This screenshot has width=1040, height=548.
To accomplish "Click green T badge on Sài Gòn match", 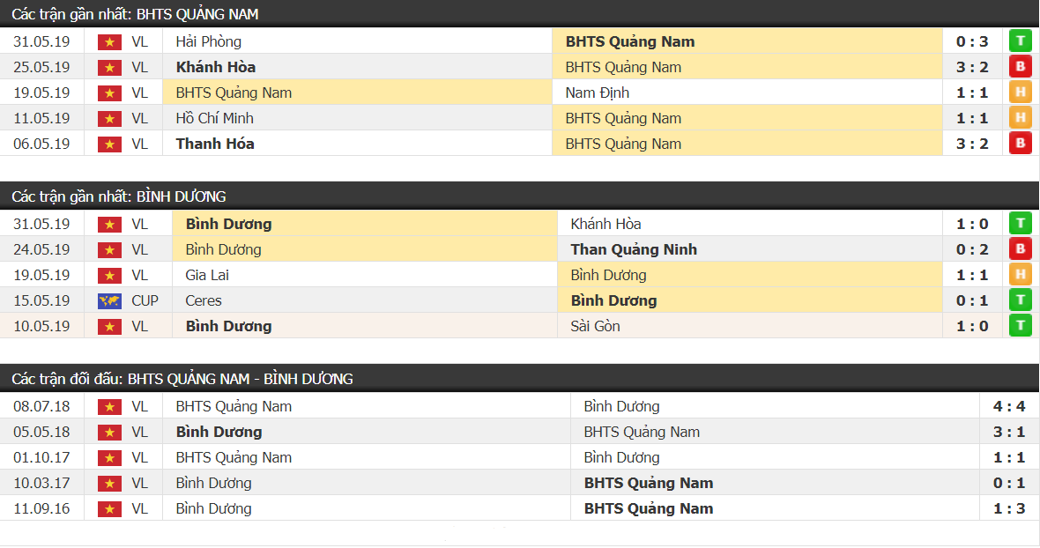I will (x=1020, y=325).
